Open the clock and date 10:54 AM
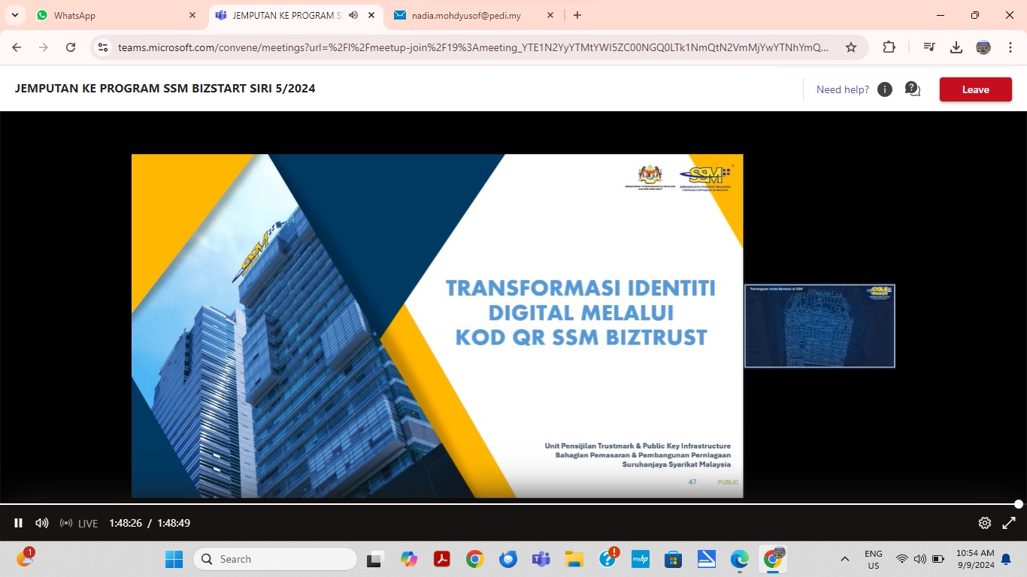The image size is (1027, 577). pyautogui.click(x=975, y=559)
